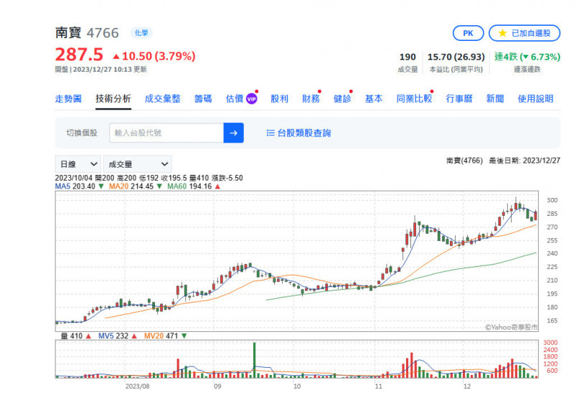The width and height of the screenshot is (574, 403).
Task: Click the 已加自選股 watchlist button
Action: click(x=524, y=33)
